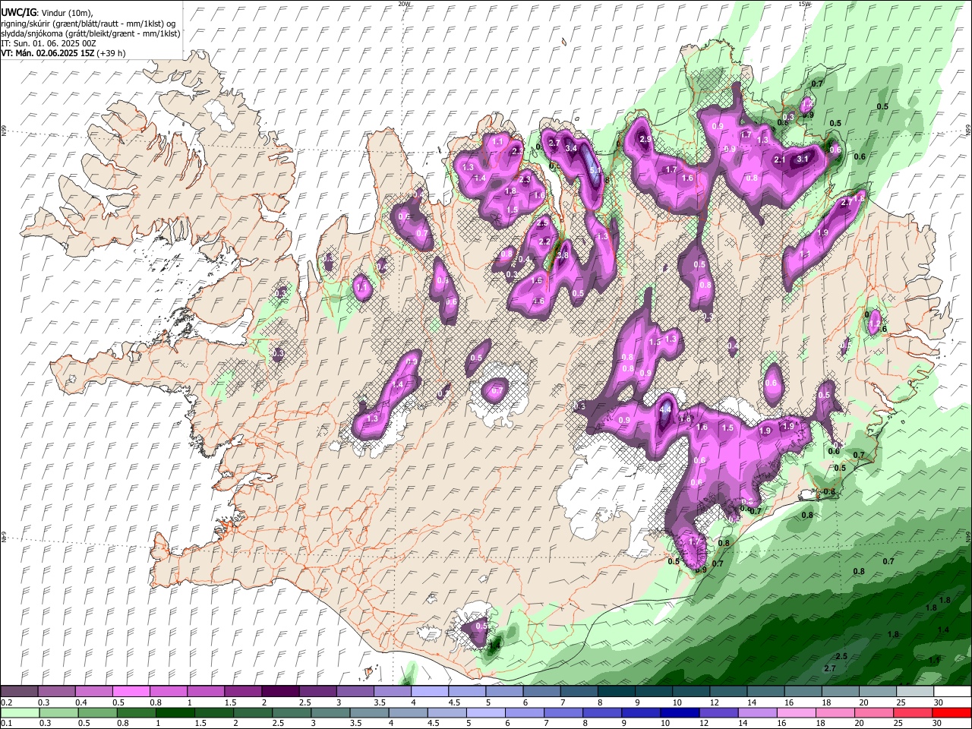Image resolution: width=972 pixels, height=729 pixels.
Task: Select lower-scale swatch between 1 and 1.5
Action: (175, 713)
